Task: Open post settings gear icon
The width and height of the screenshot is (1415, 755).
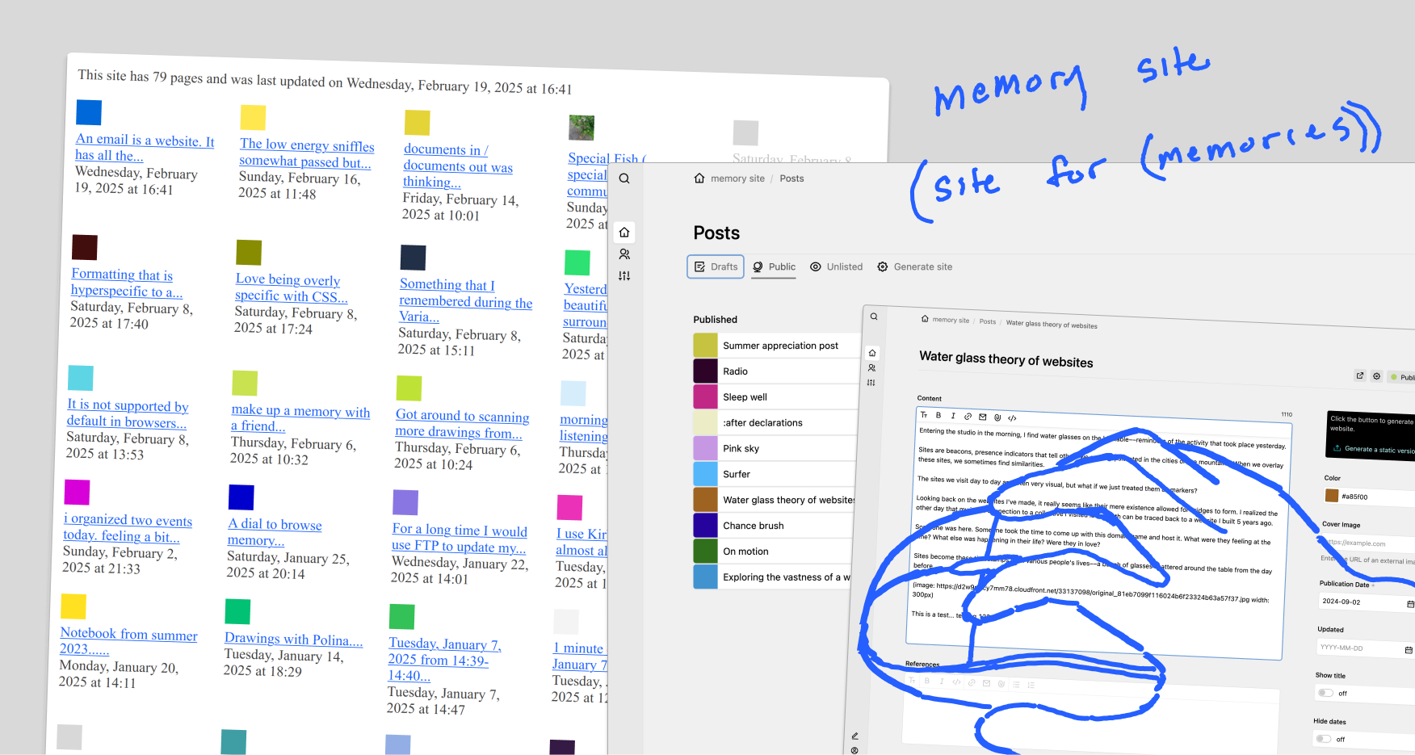Action: (x=1377, y=376)
